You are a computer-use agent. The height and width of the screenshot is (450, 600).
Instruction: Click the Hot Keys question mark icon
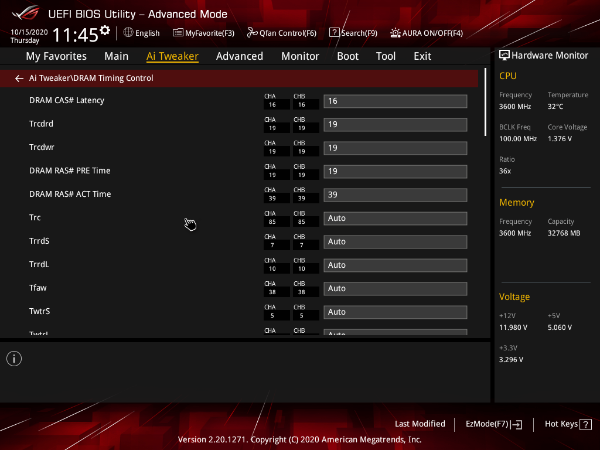tap(585, 424)
